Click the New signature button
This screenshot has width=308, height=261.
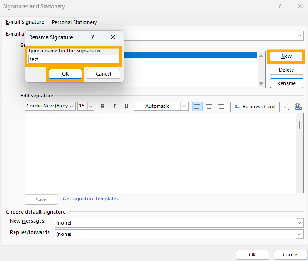(x=286, y=56)
